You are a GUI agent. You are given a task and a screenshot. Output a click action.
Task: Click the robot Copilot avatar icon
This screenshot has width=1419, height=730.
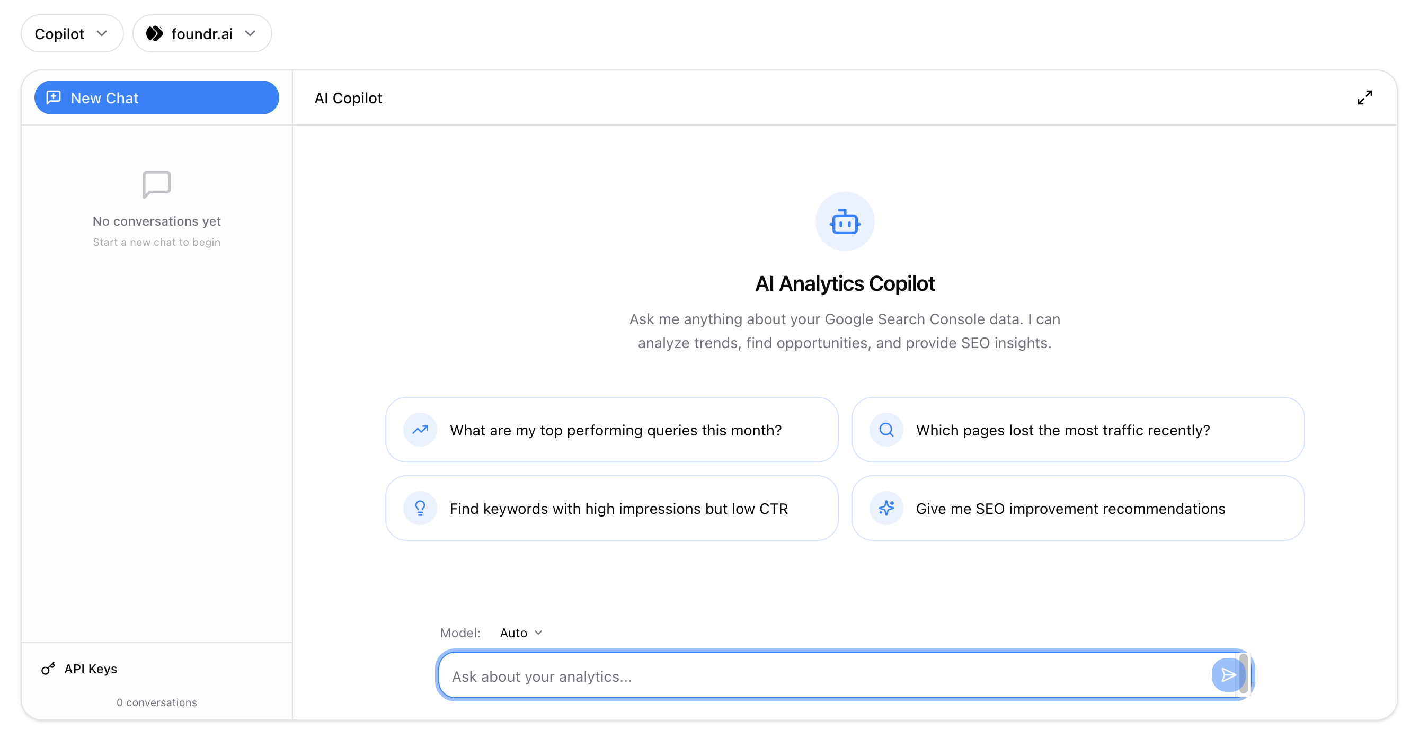(x=845, y=222)
